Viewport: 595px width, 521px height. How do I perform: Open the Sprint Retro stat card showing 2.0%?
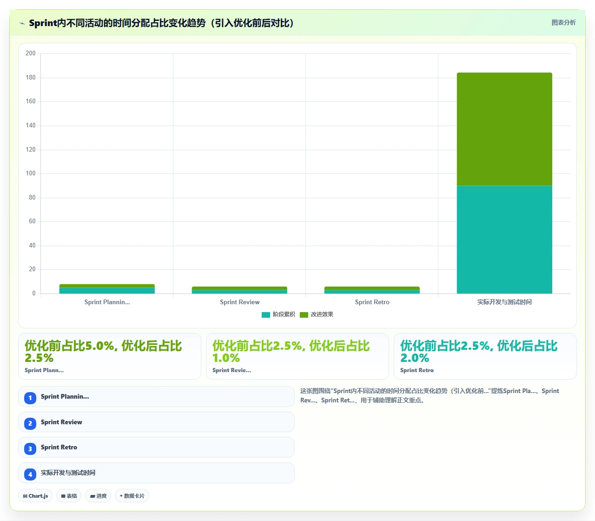point(485,356)
